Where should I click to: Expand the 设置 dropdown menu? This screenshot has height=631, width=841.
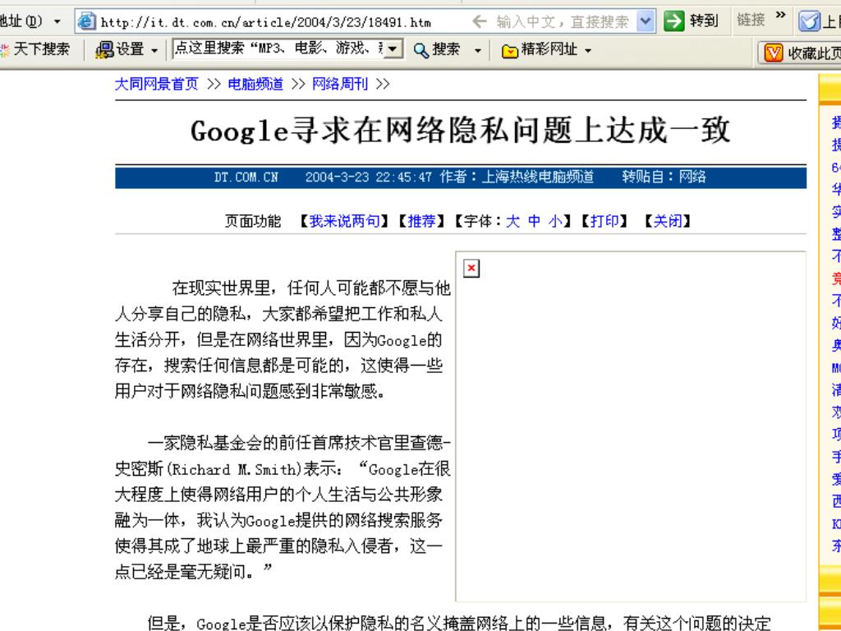point(154,51)
